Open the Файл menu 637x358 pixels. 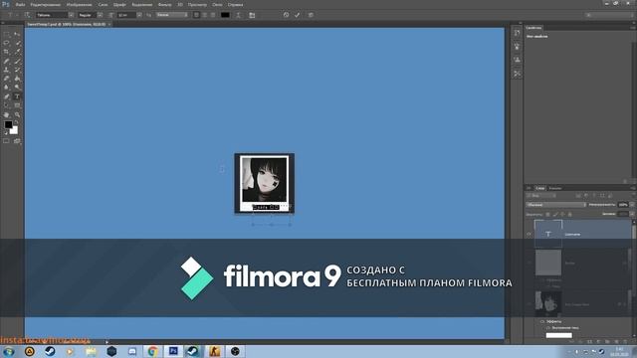tap(20, 4)
